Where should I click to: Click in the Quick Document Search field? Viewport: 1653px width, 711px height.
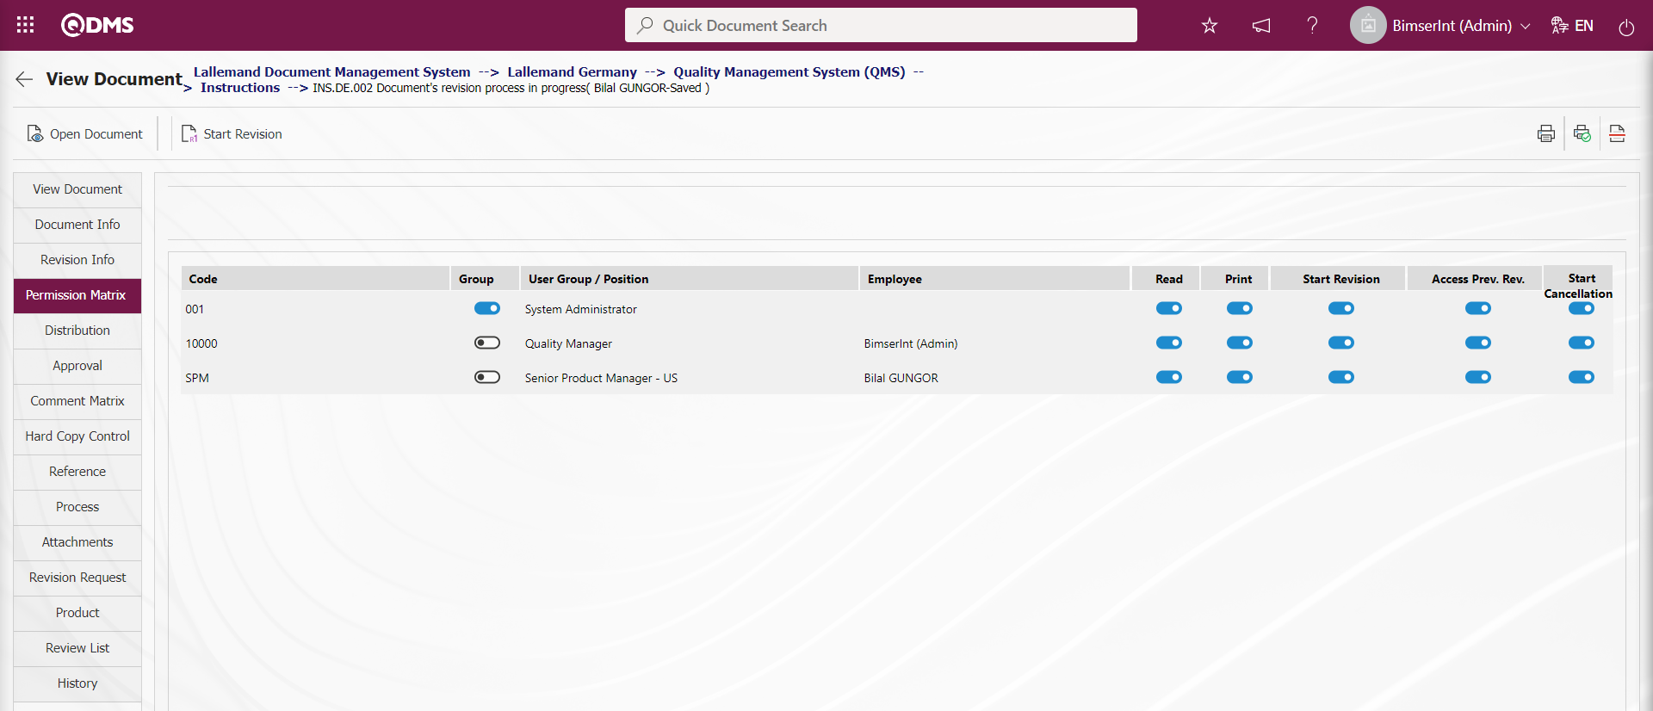tap(881, 25)
